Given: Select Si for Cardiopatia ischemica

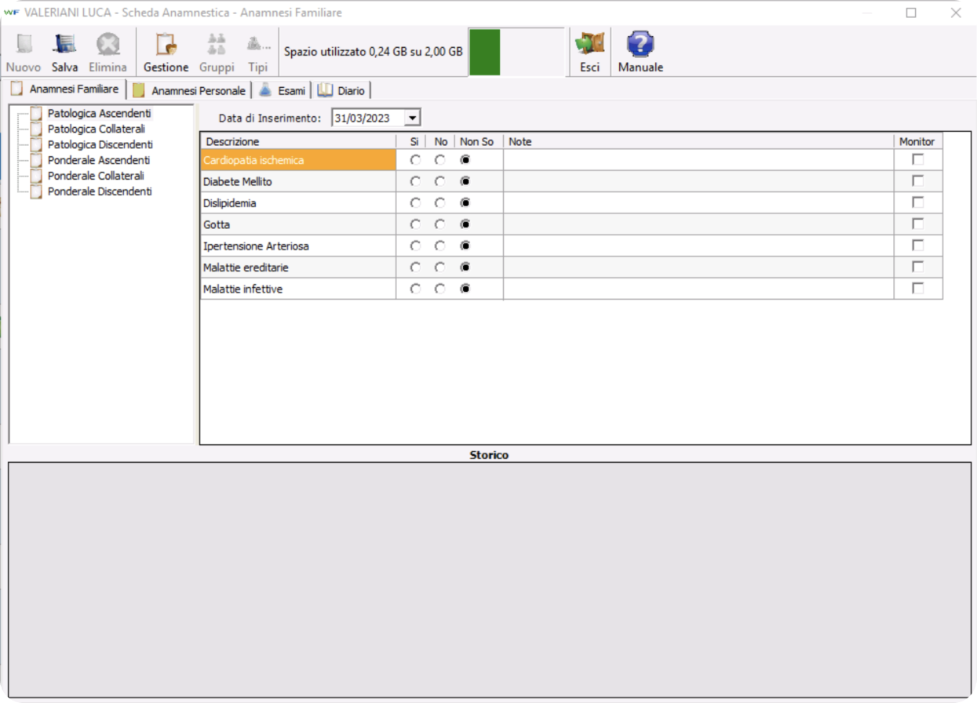Looking at the screenshot, I should coord(415,160).
